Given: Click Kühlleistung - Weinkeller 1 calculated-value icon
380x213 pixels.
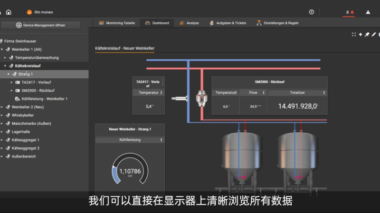Looking at the screenshot, I should (17, 99).
